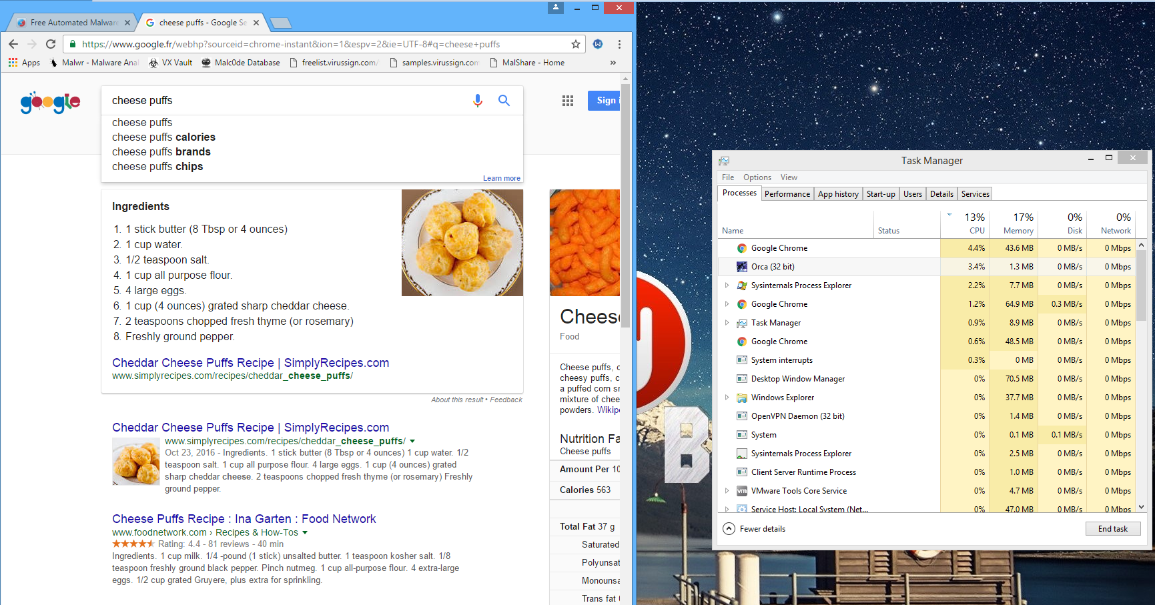This screenshot has height=605, width=1155.
Task: Switch to the Details tab
Action: tap(941, 194)
